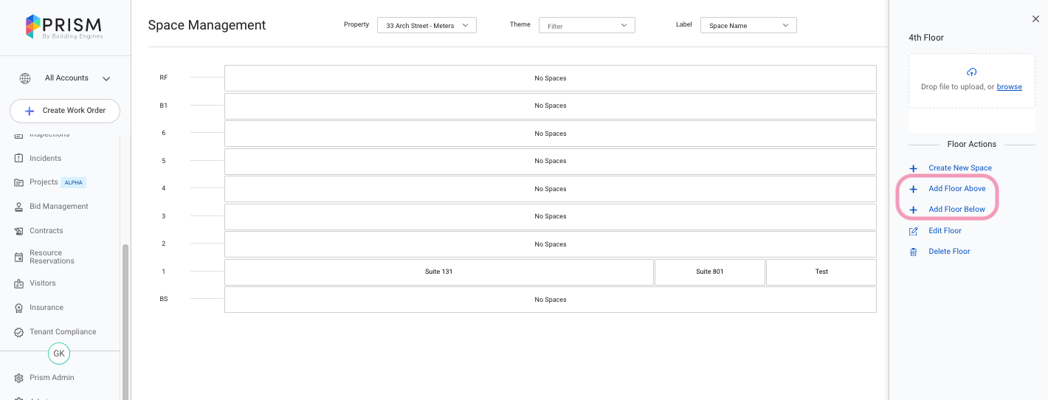Click the Create Work Order button
This screenshot has width=1048, height=400.
[x=65, y=111]
